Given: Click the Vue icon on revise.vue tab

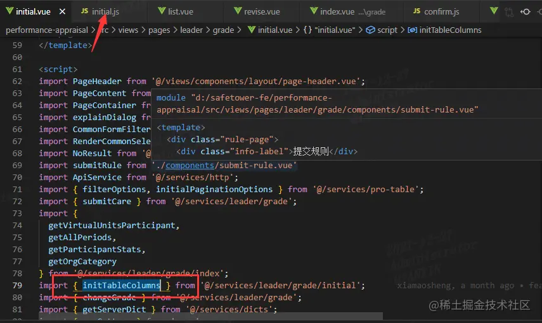Looking at the screenshot, I should click(x=238, y=11).
